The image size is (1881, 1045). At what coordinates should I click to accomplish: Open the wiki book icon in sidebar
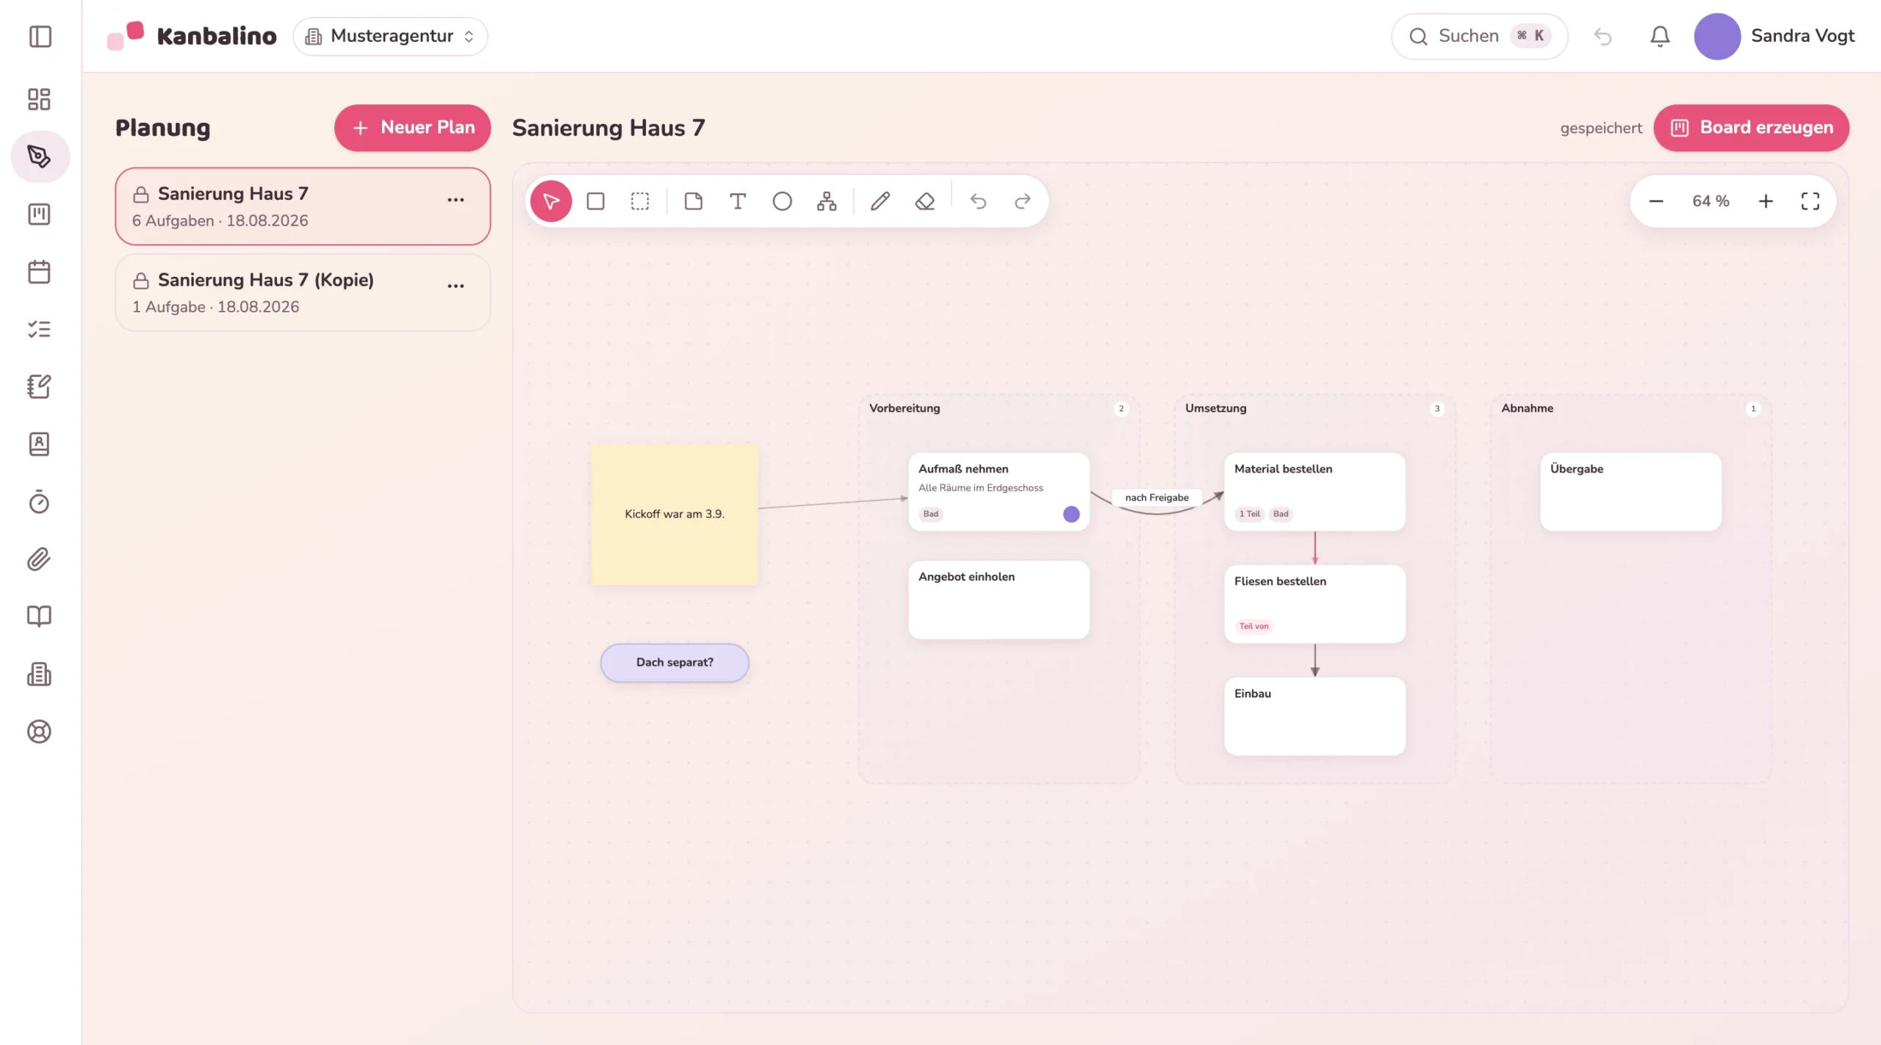[x=39, y=617]
